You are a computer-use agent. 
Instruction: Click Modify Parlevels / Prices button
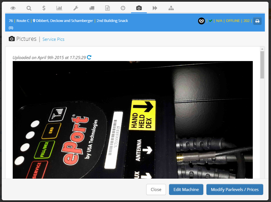[x=235, y=190]
